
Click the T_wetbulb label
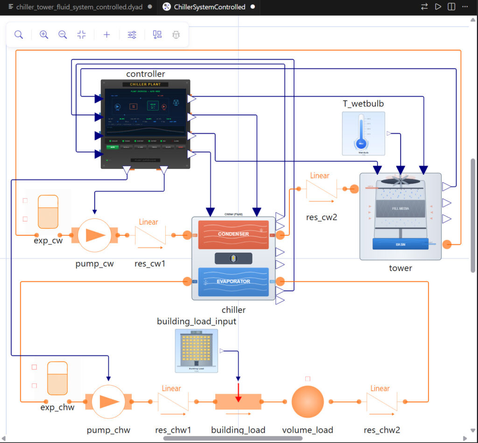363,104
